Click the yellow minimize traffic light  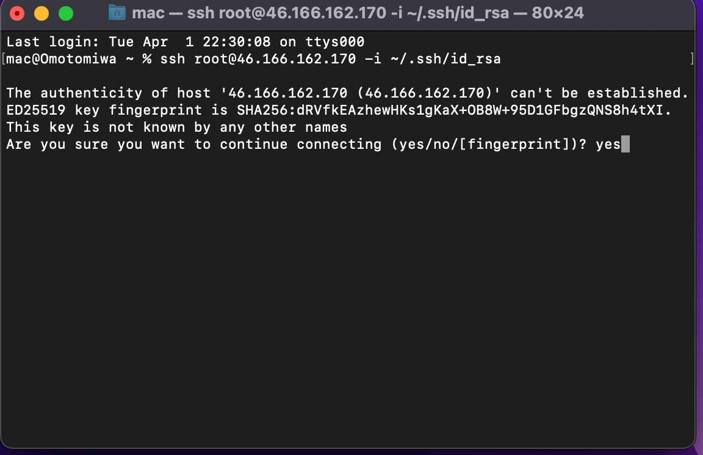[41, 12]
